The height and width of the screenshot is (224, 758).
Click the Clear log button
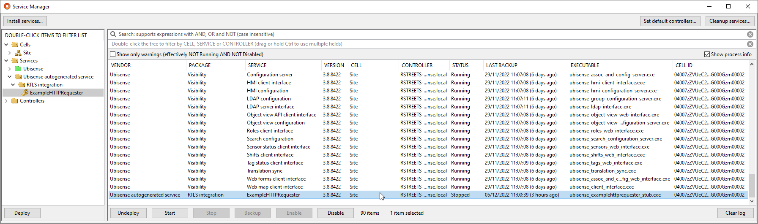point(736,213)
